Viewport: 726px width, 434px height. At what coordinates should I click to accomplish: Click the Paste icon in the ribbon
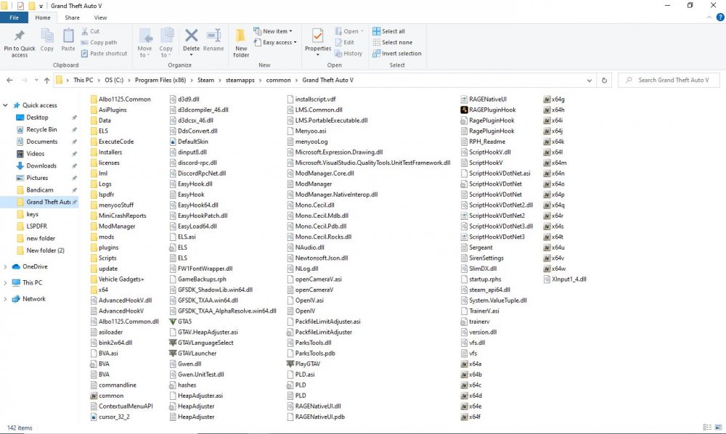point(68,36)
